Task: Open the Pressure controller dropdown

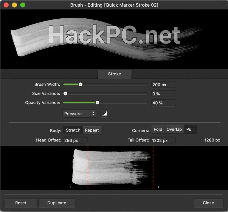Action: [x=79, y=114]
